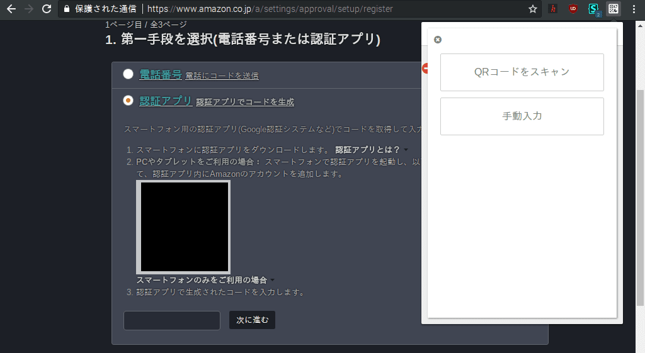Expand the 認証アプリとは？ disclosure
The width and height of the screenshot is (645, 353).
372,150
